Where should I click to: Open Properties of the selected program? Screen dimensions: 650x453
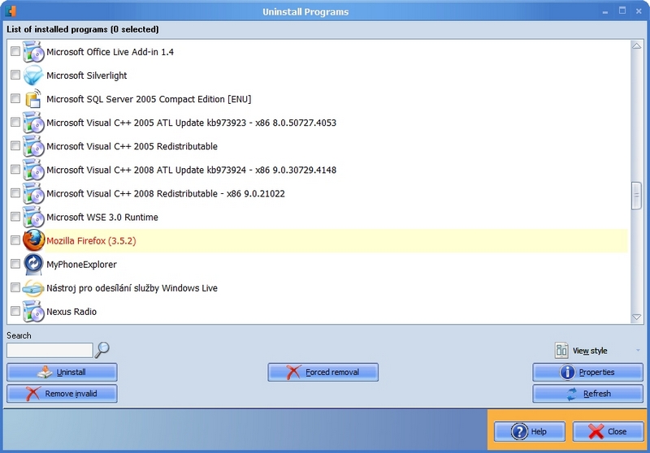coord(587,373)
